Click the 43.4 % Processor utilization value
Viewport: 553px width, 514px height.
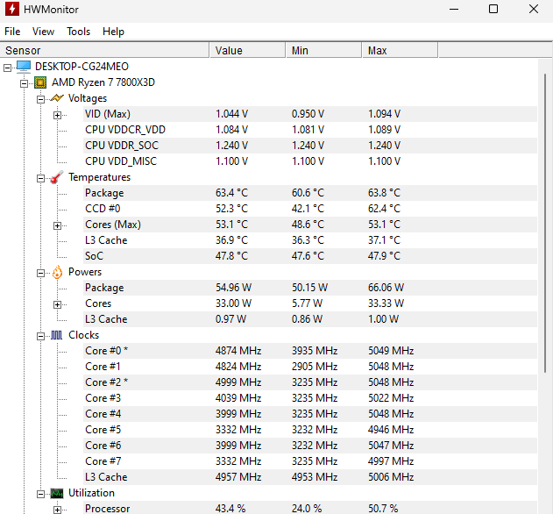[x=230, y=509]
